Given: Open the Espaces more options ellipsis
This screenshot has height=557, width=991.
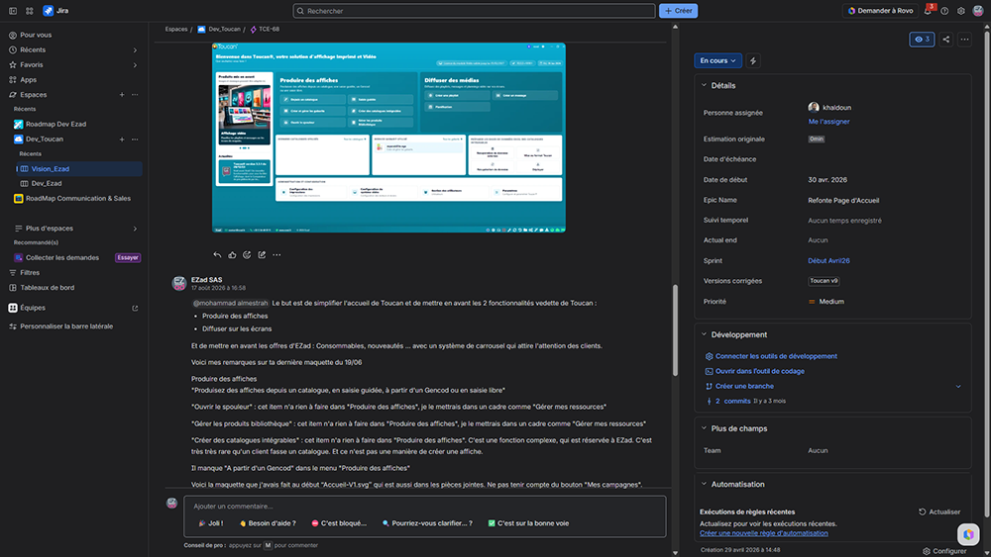Looking at the screenshot, I should (x=135, y=95).
